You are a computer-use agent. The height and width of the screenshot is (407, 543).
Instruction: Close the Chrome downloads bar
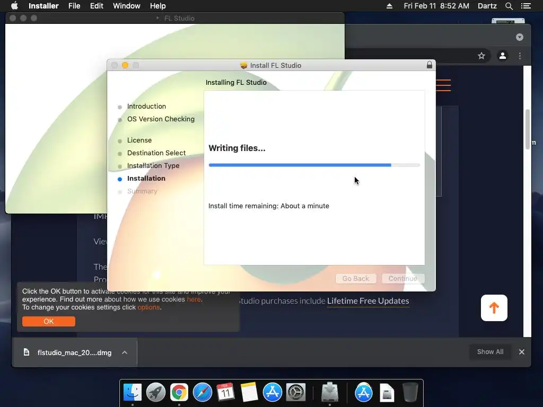(522, 352)
